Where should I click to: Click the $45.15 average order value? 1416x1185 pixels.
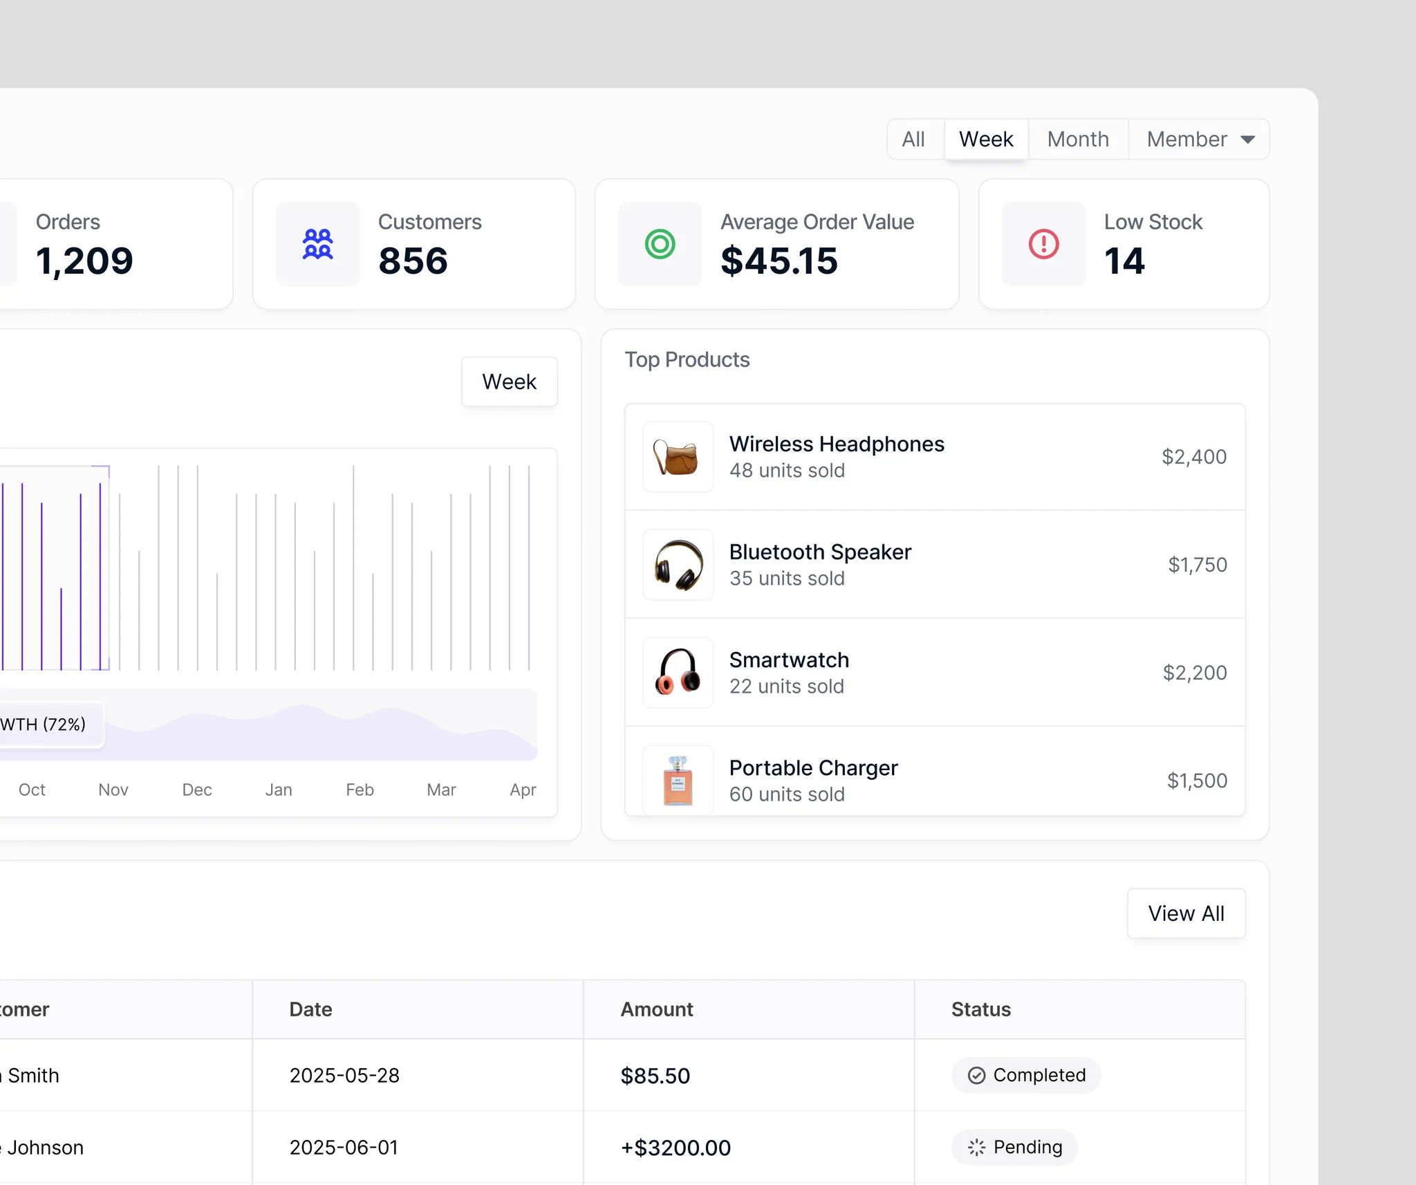779,261
